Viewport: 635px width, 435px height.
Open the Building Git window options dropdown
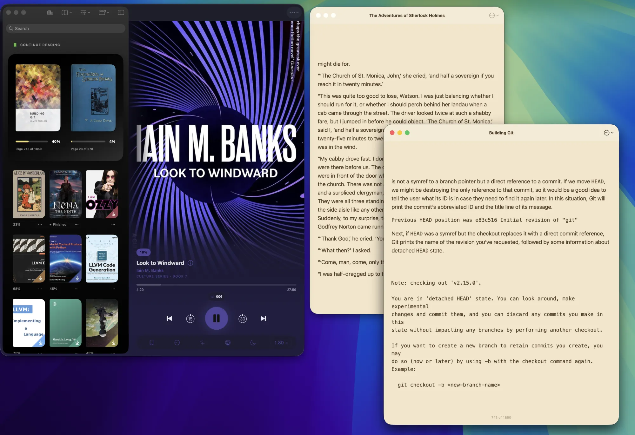pyautogui.click(x=608, y=133)
